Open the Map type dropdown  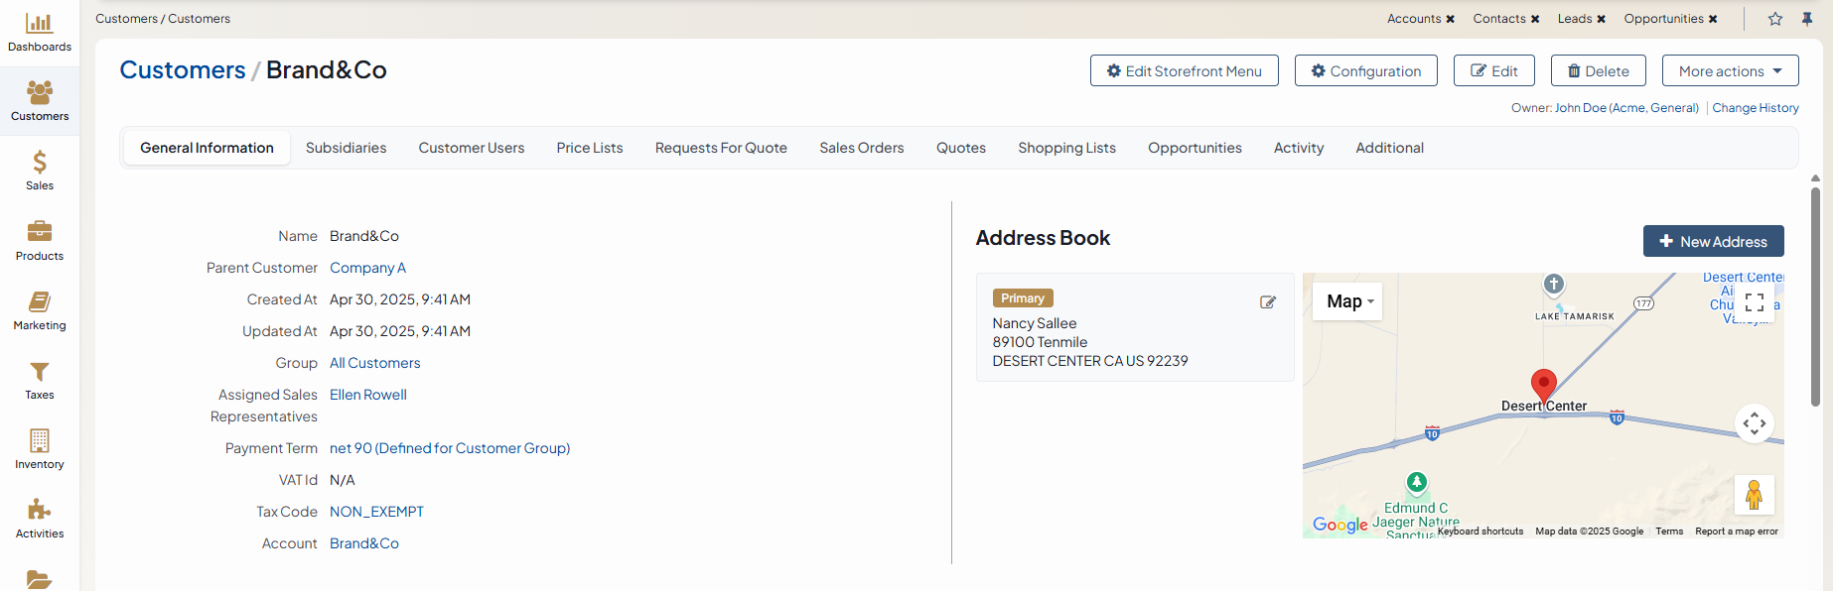(x=1348, y=301)
